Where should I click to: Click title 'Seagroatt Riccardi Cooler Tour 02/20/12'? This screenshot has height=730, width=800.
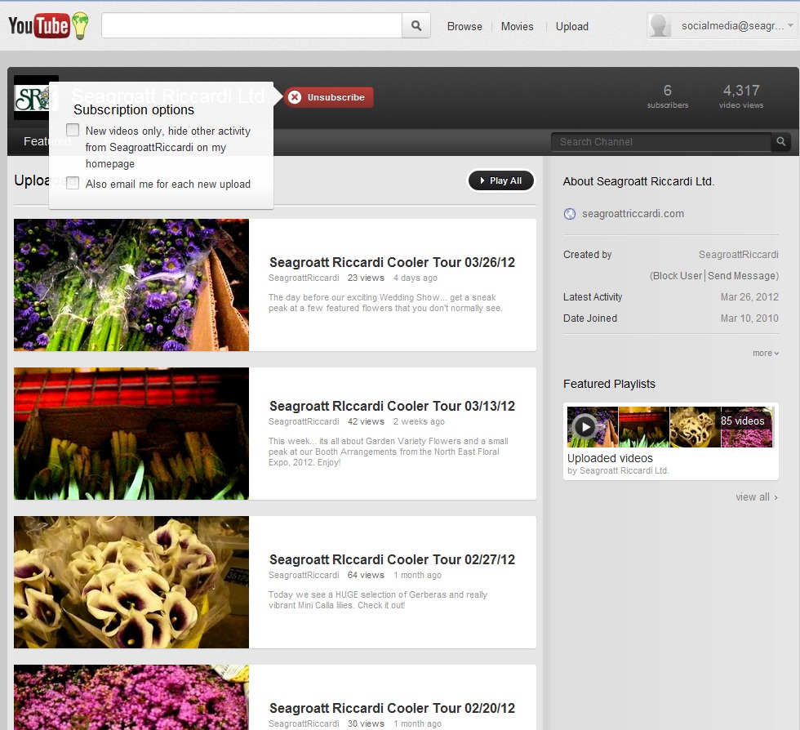pyautogui.click(x=392, y=709)
